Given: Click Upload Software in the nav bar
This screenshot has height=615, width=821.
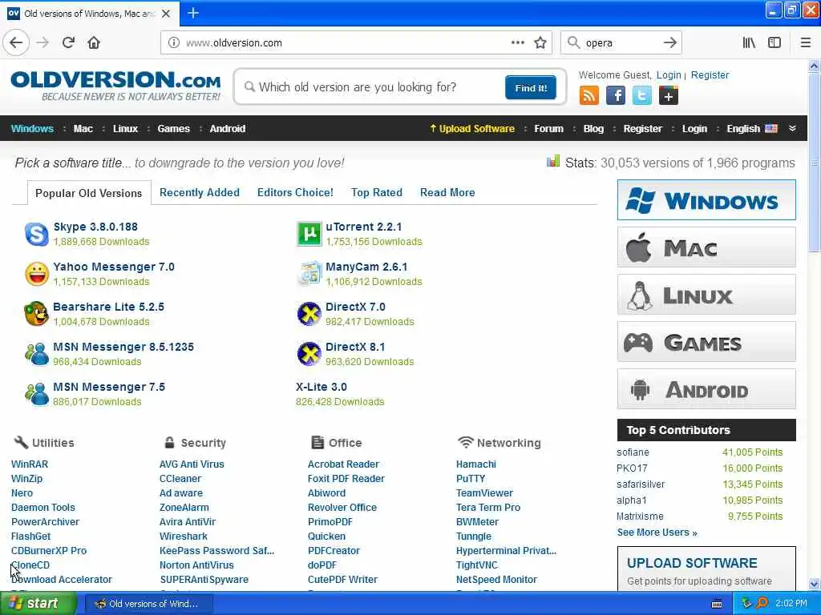Looking at the screenshot, I should tap(471, 129).
